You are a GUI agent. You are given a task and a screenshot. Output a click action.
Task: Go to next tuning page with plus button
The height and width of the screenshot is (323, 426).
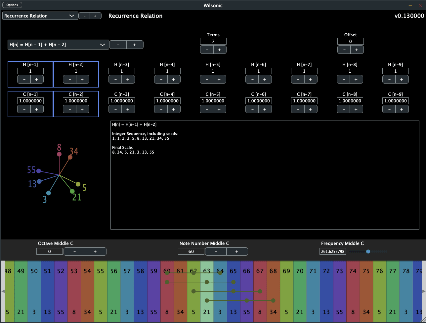pos(96,16)
